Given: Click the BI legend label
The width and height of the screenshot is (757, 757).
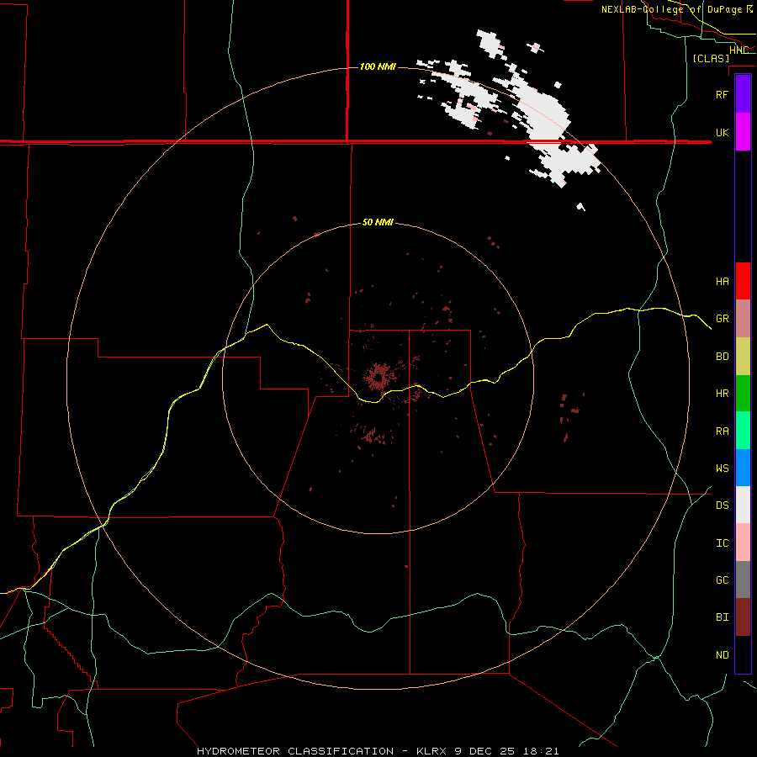Looking at the screenshot, I should tap(722, 617).
